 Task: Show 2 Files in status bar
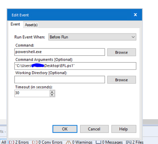pos(135,142)
